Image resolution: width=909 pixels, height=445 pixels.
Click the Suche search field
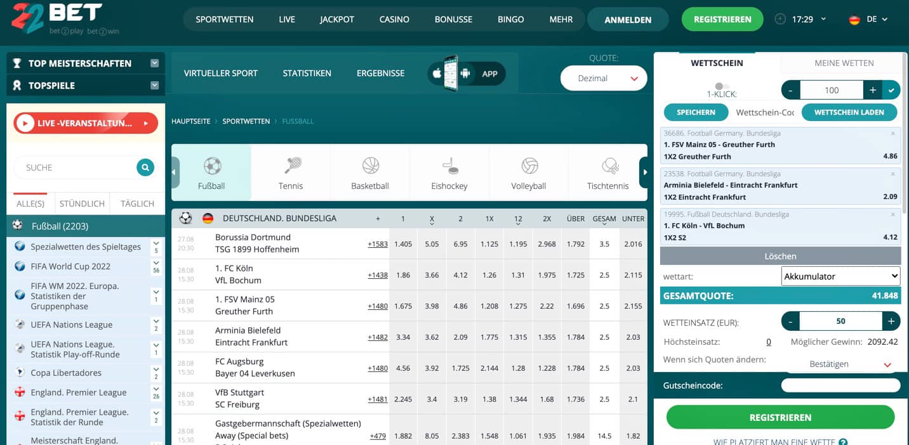pos(75,167)
